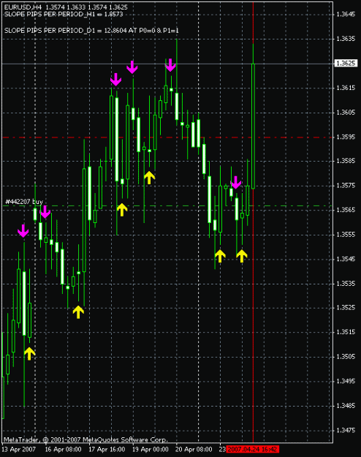Click the 1.3515 price axis label
Viewport: 361px width, 457px height.
pos(346,332)
